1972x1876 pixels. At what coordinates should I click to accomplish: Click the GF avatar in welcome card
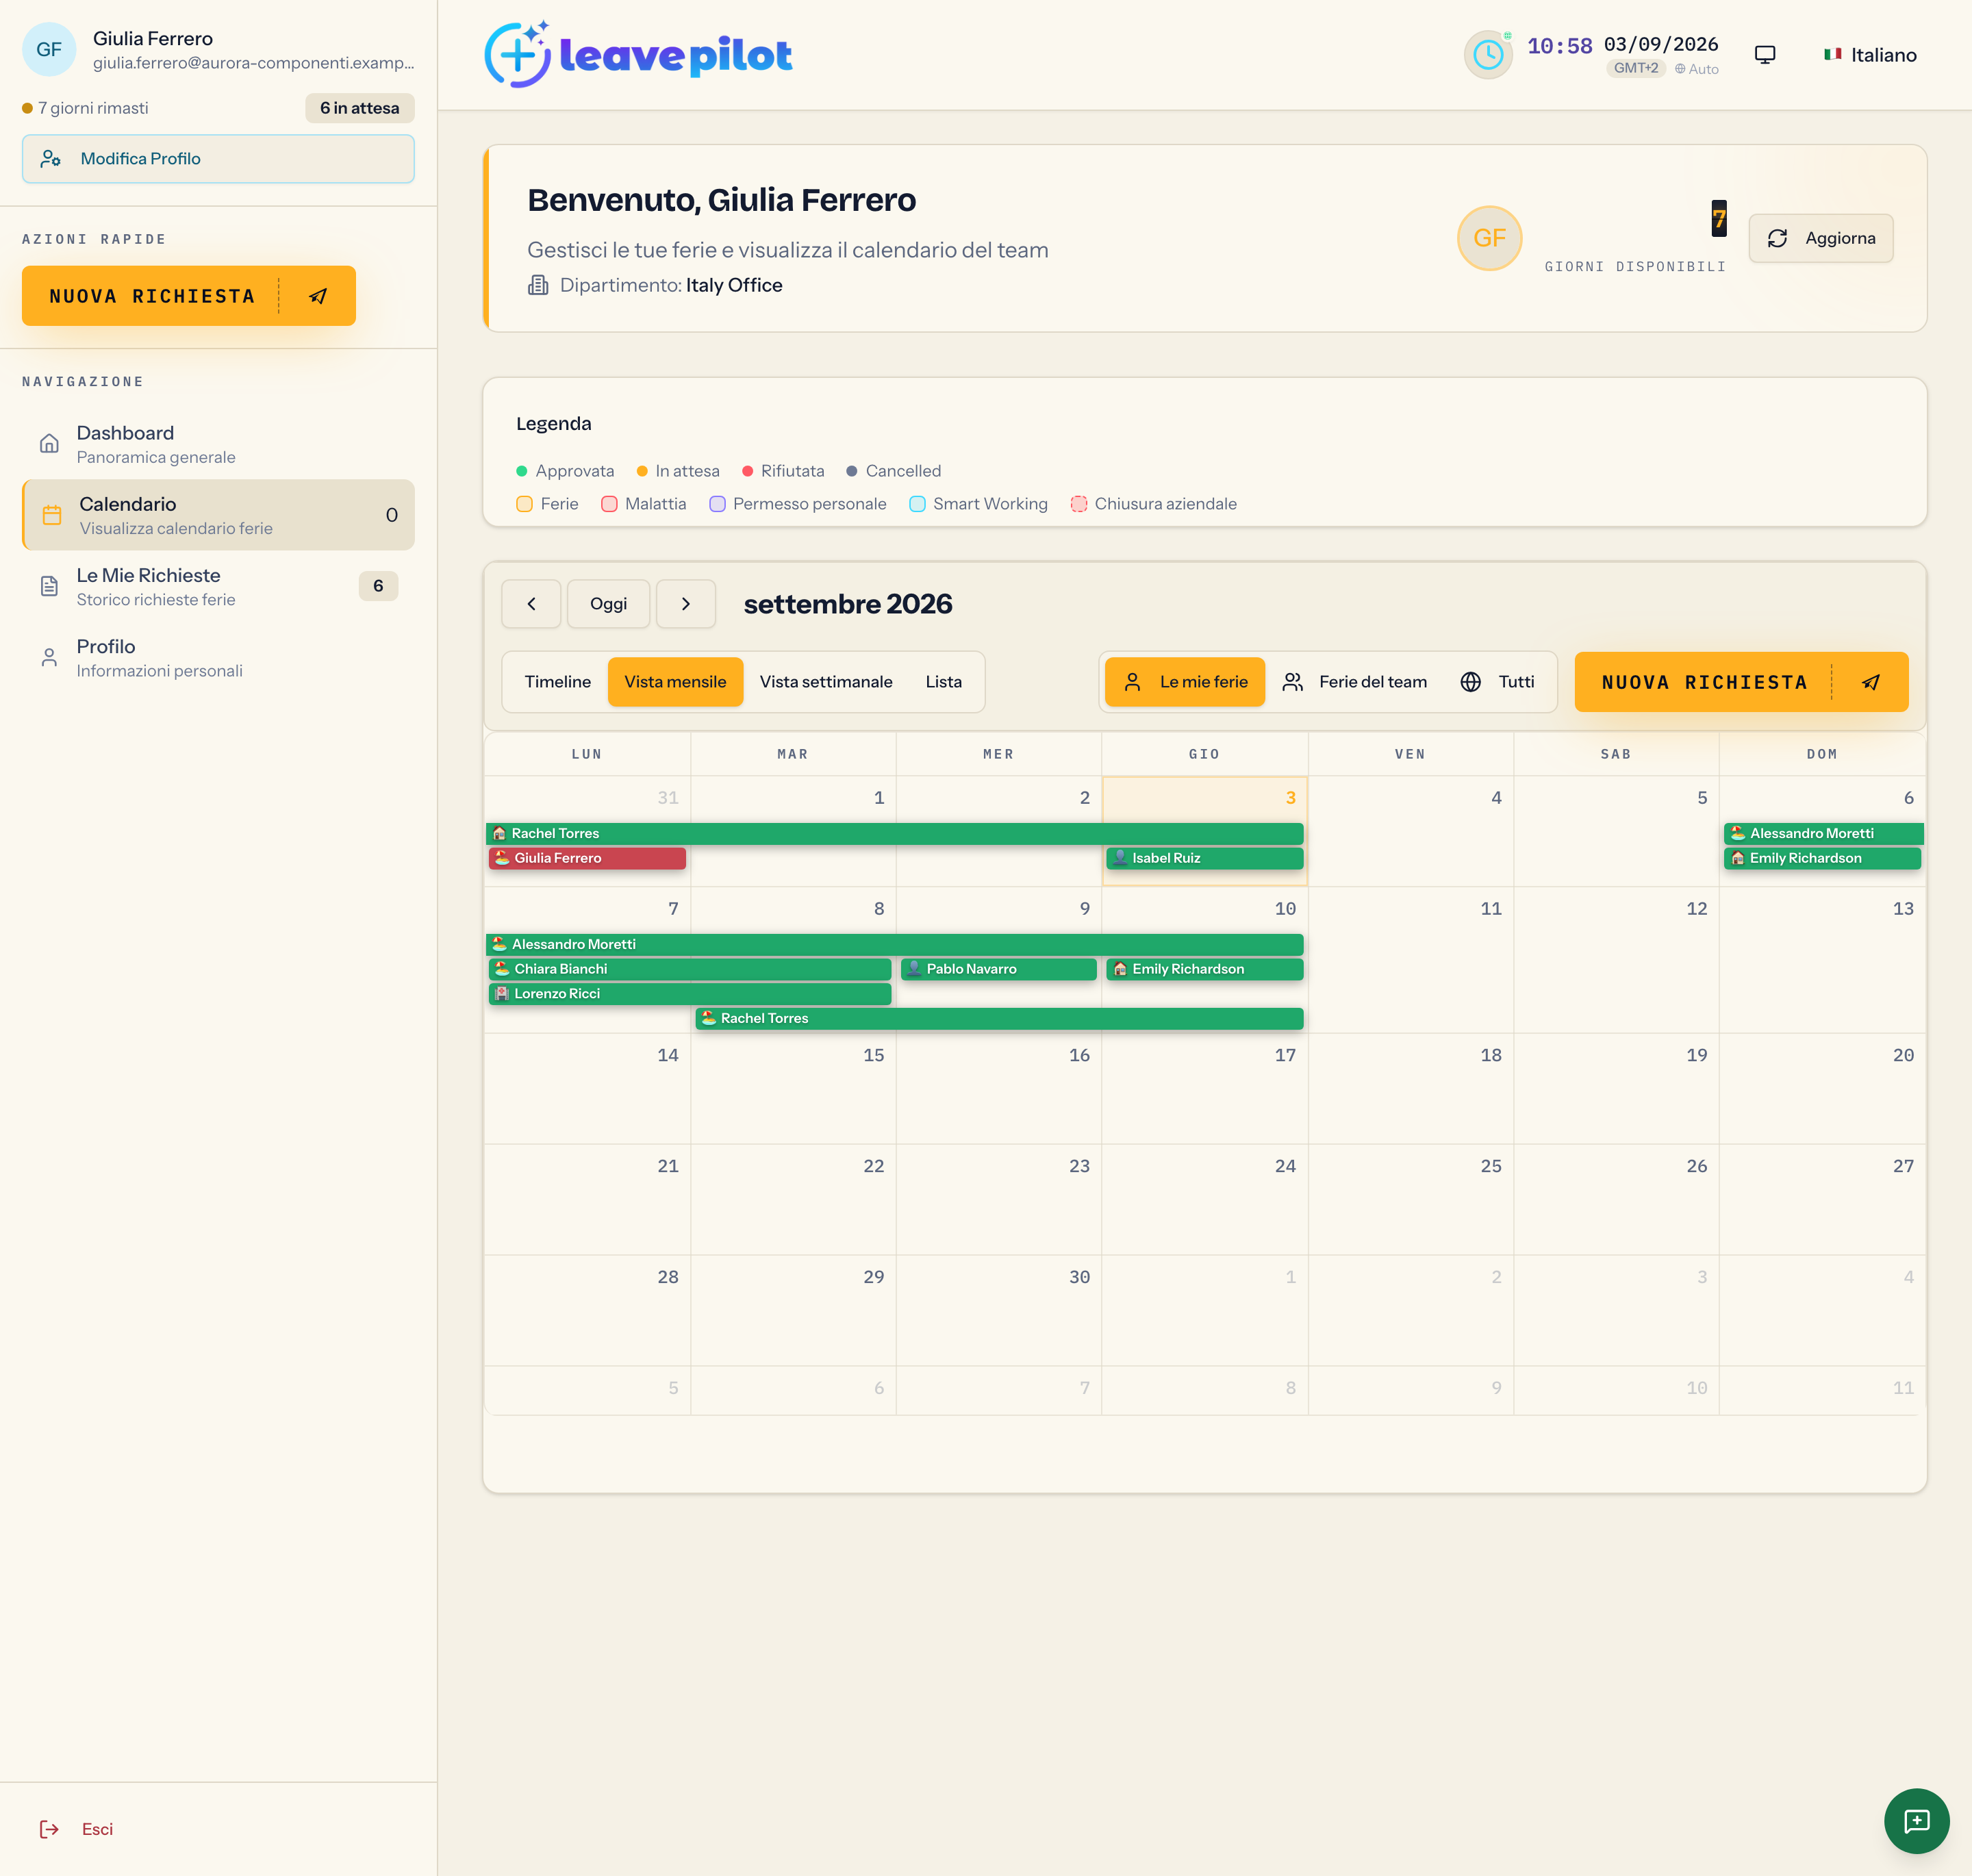[x=1489, y=238]
